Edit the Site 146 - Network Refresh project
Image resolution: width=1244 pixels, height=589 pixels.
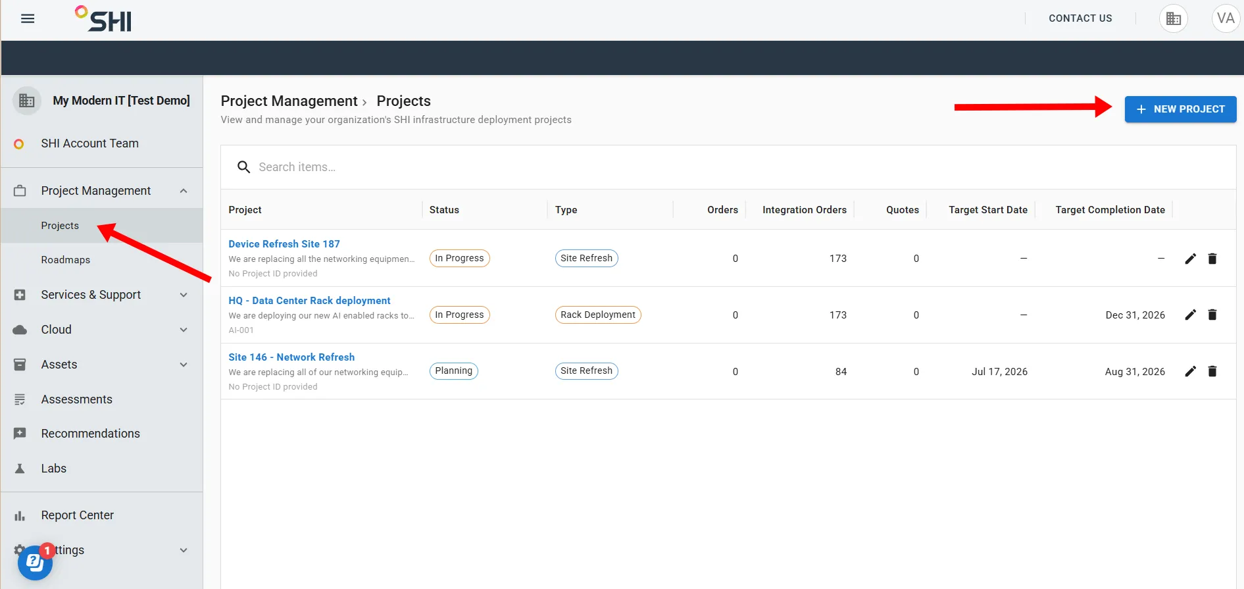point(1190,371)
